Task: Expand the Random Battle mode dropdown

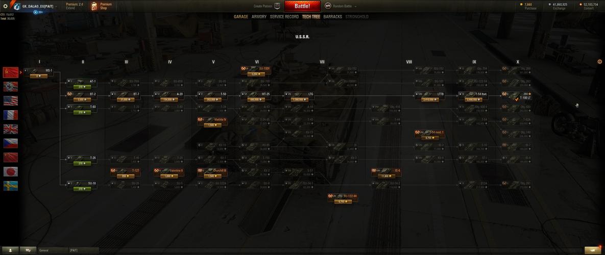Action: [341, 6]
